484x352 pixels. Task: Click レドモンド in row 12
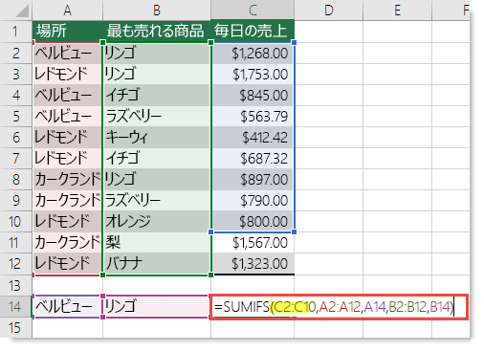point(67,263)
